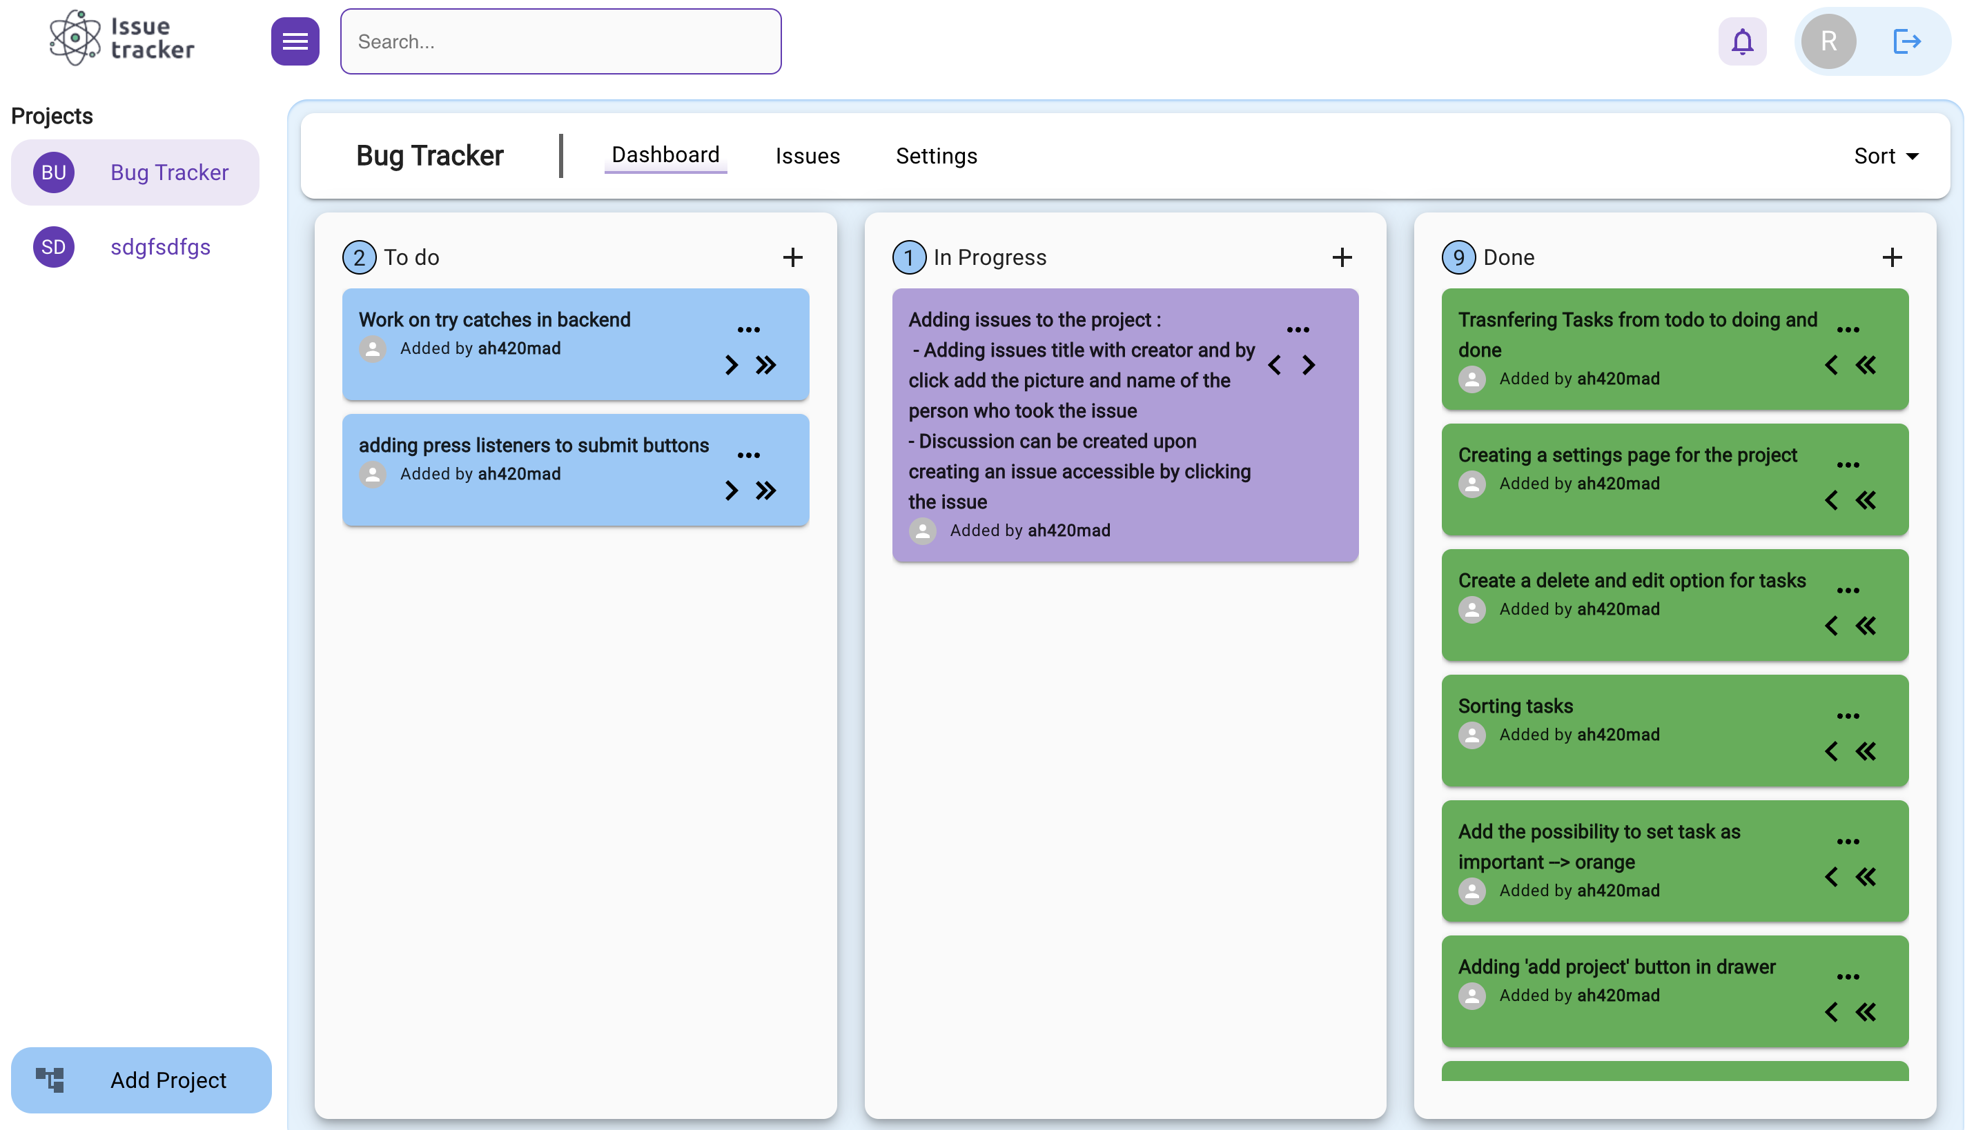Open three-dot menu on 'Work on try catches' card

(748, 329)
